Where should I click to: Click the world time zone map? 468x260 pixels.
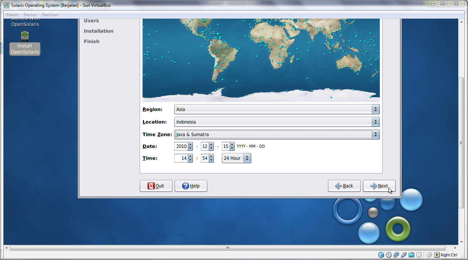click(261, 60)
